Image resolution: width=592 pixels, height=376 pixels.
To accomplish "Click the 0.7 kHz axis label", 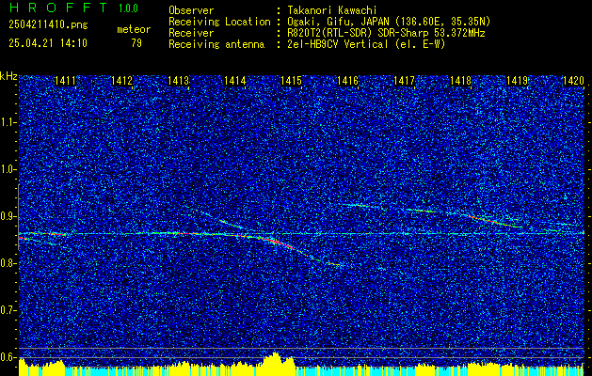I will coord(8,310).
